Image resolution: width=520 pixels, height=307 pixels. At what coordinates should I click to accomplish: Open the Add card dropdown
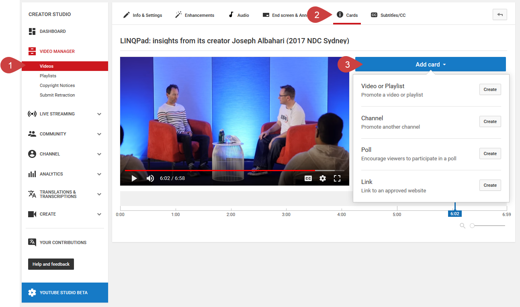point(430,65)
